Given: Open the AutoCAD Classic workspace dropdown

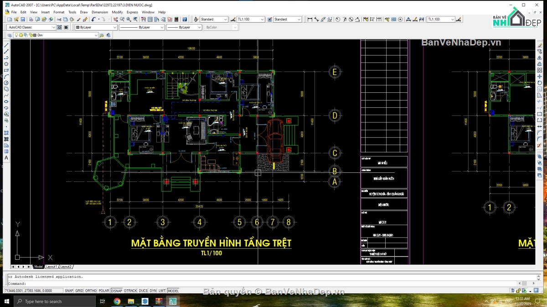Looking at the screenshot, I should click(x=31, y=27).
